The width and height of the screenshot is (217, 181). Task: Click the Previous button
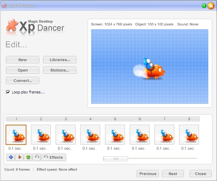[148, 174]
